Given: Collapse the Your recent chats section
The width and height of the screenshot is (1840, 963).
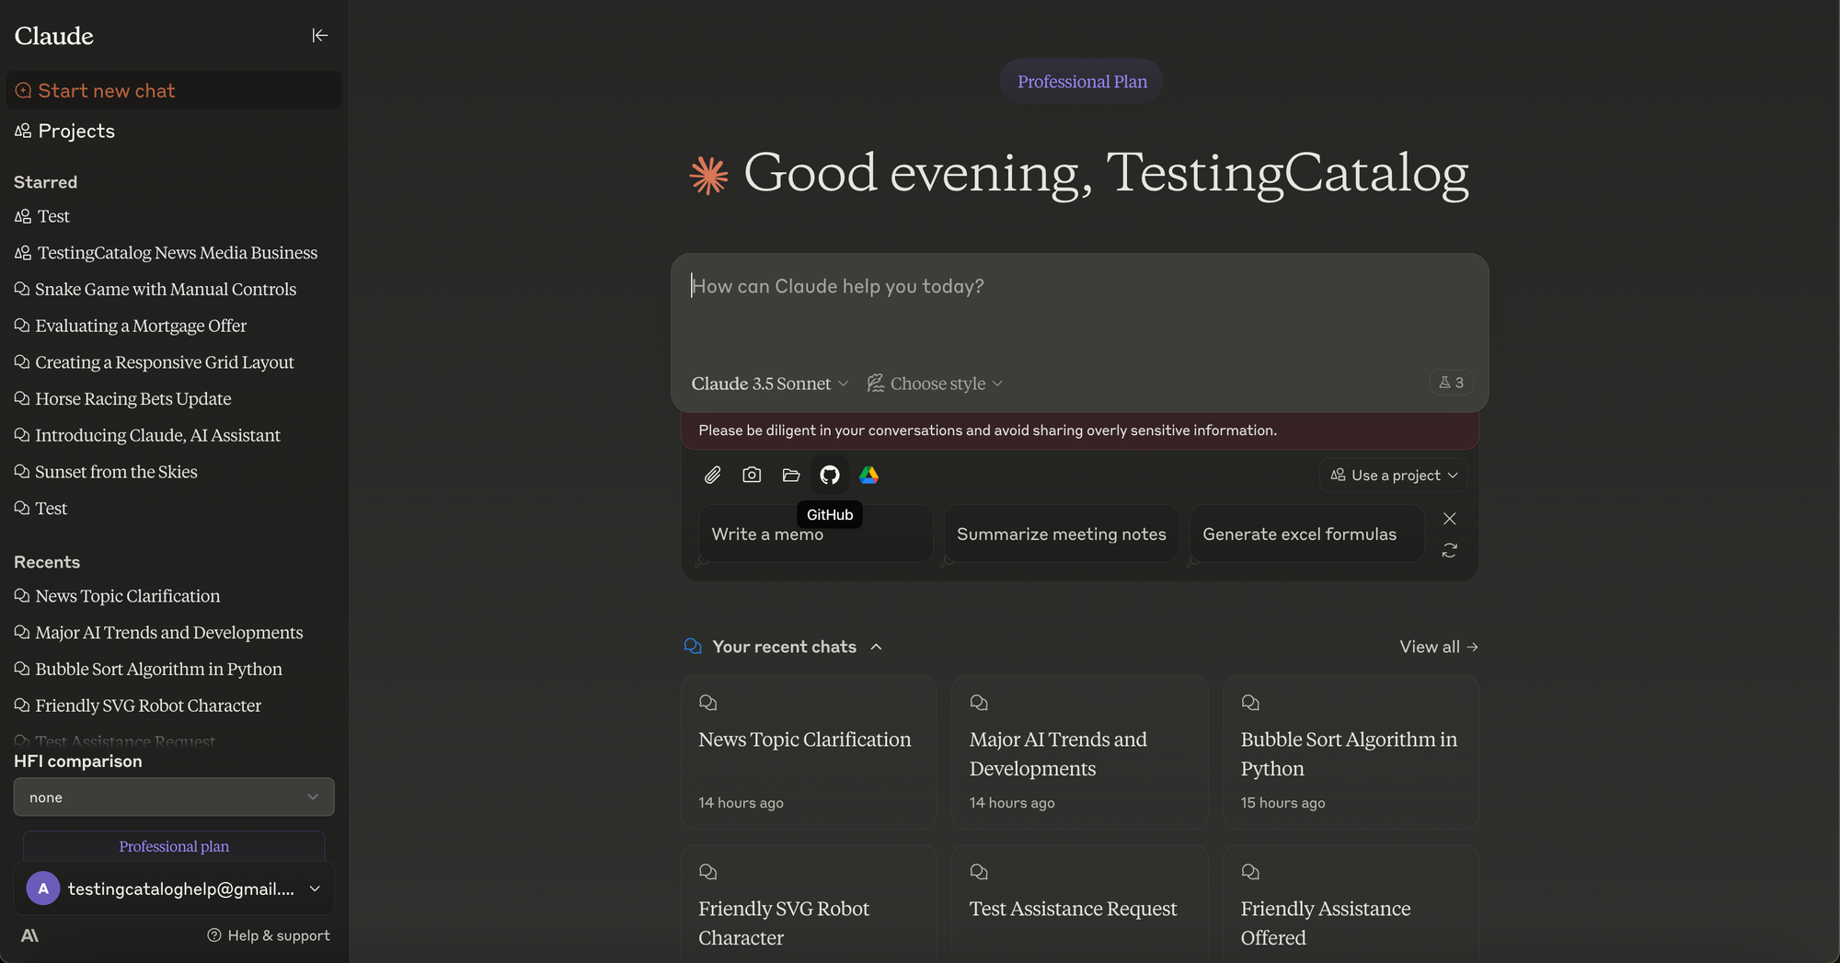Looking at the screenshot, I should click(877, 647).
